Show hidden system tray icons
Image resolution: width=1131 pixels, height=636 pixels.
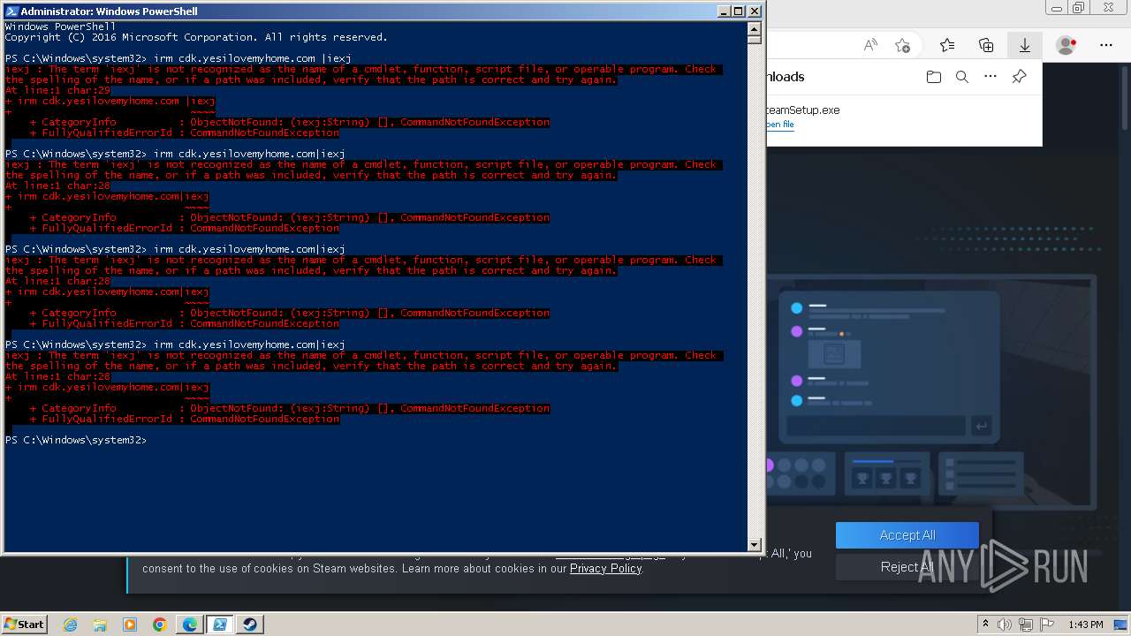click(985, 625)
